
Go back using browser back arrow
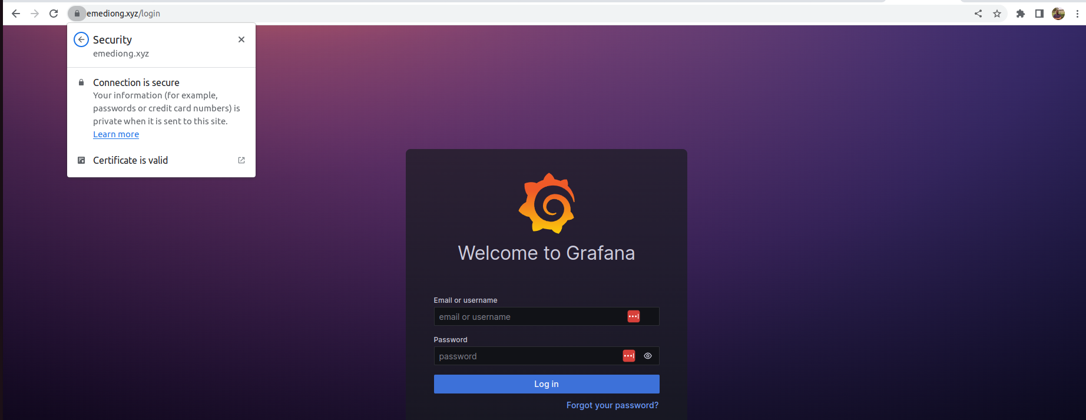(x=16, y=14)
